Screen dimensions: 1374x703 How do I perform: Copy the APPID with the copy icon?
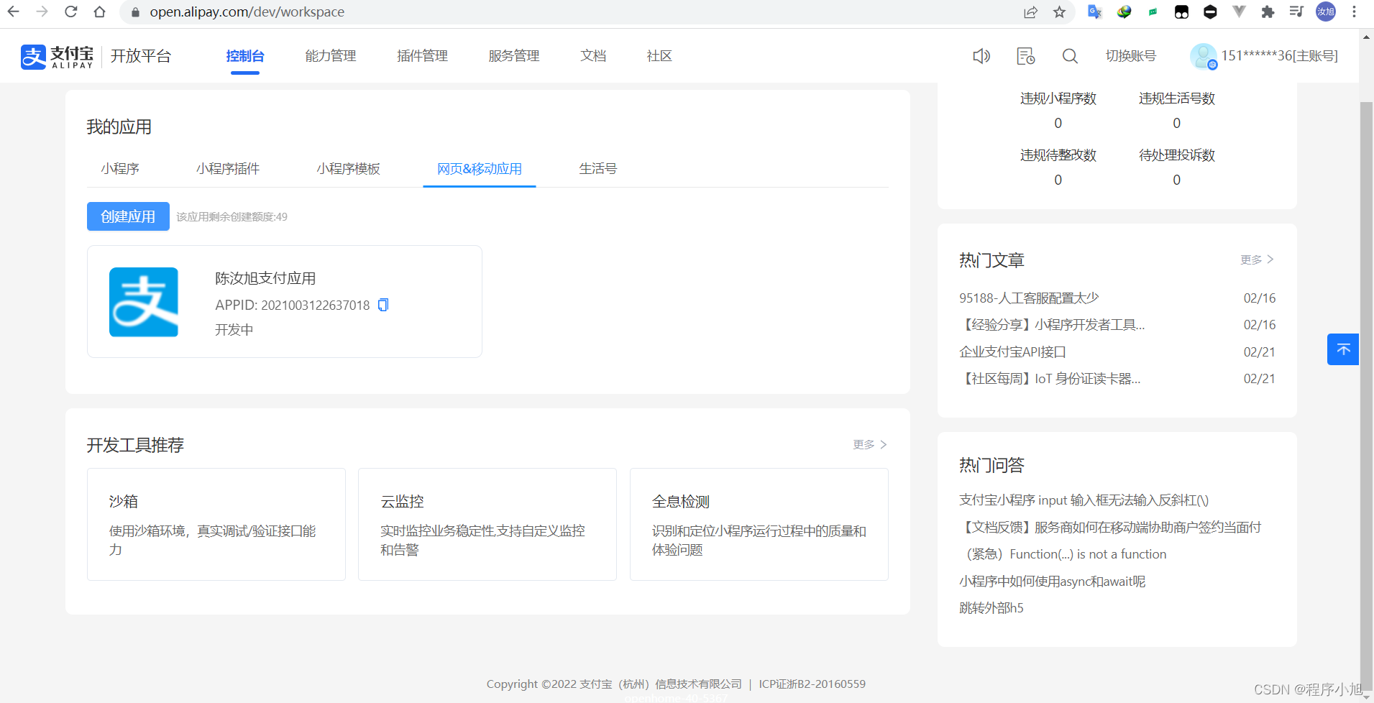(x=383, y=305)
